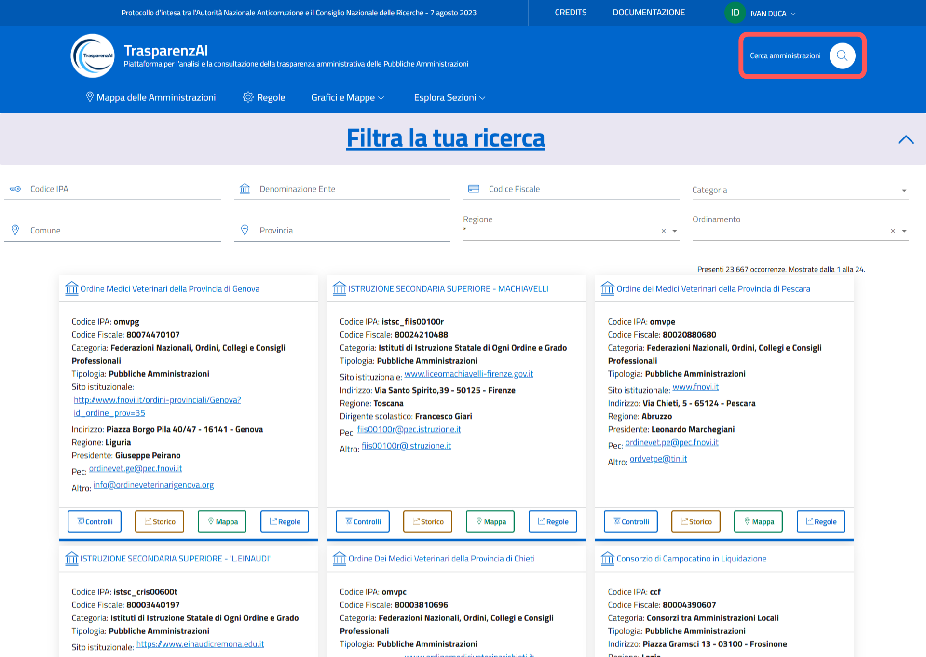This screenshot has height=657, width=926.
Task: Open the einaudicremona.edu.it website link
Action: point(200,644)
